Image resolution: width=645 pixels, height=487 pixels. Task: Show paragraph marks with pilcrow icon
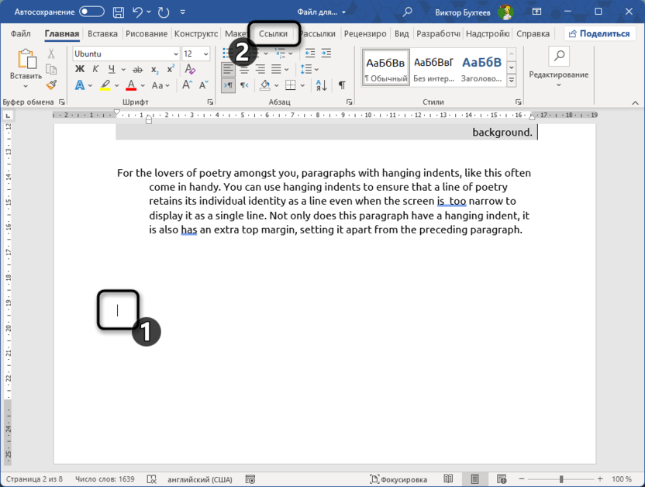coord(342,85)
